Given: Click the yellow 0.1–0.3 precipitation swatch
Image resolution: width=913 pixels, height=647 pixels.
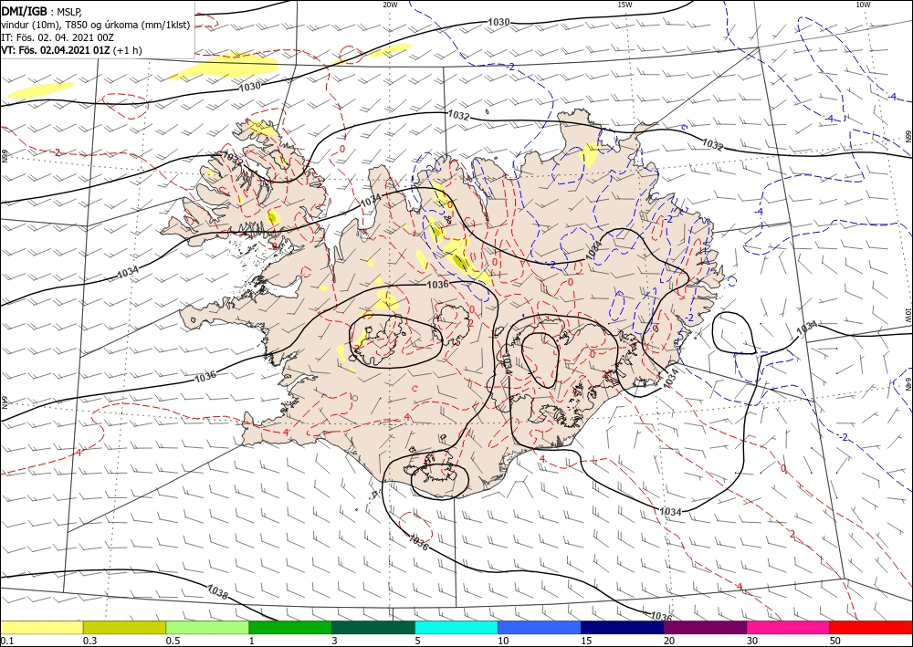Looking at the screenshot, I should pyautogui.click(x=41, y=627).
